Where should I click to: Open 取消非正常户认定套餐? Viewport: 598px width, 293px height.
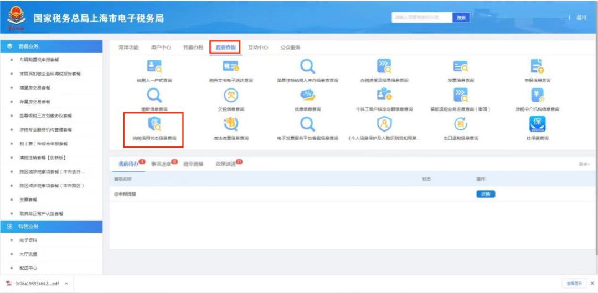[x=42, y=214]
